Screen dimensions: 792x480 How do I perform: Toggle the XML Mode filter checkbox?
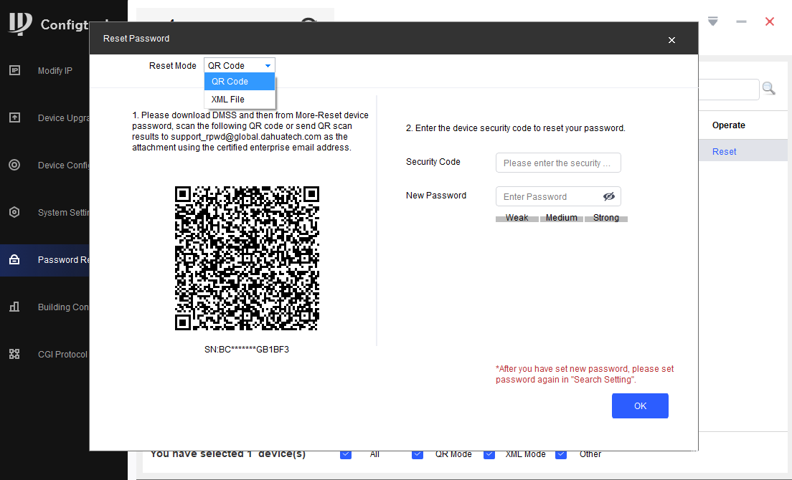489,453
